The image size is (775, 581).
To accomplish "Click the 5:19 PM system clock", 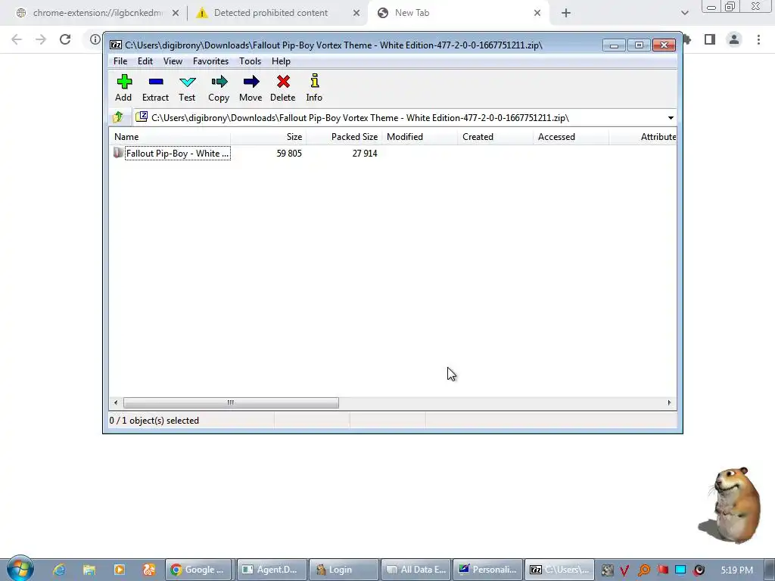I will 736,570.
